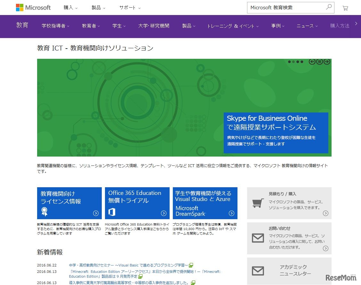Select the 大学・研究機関 navigation item
Image resolution: width=361 pixels, height=285 pixels.
point(154,27)
